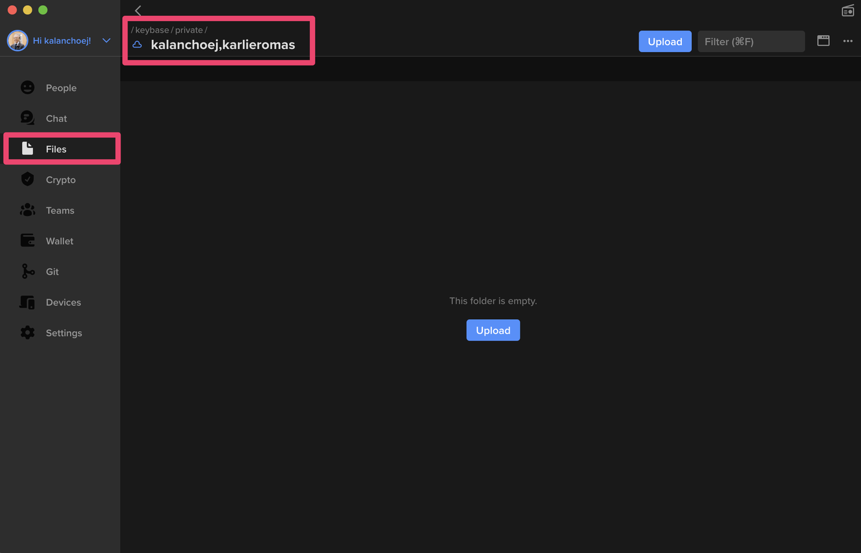Click the Upload button in the header
Viewport: 861px width, 553px height.
tap(665, 41)
